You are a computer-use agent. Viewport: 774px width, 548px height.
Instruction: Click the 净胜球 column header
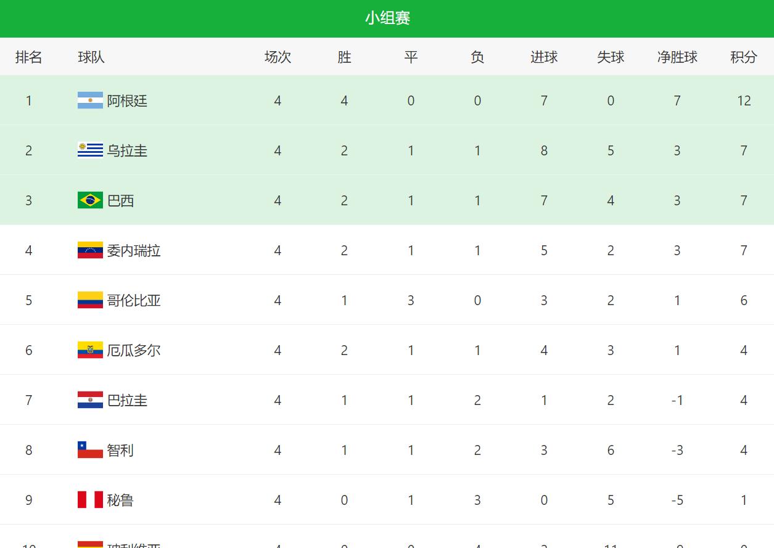pos(677,57)
